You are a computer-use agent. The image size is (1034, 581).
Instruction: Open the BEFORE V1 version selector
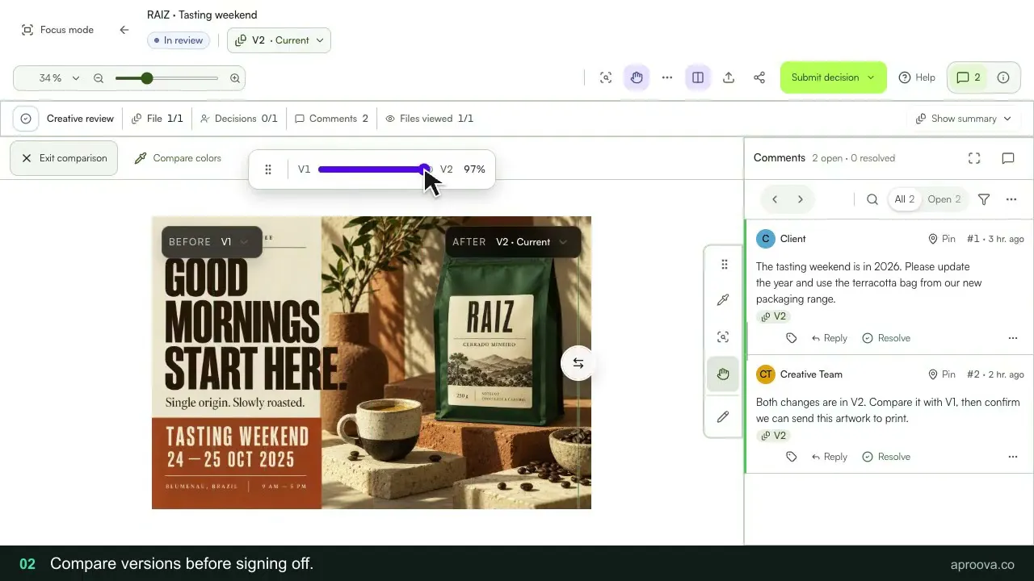pos(212,242)
